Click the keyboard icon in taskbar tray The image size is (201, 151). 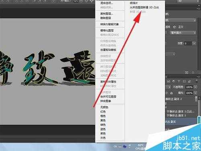coord(120,147)
